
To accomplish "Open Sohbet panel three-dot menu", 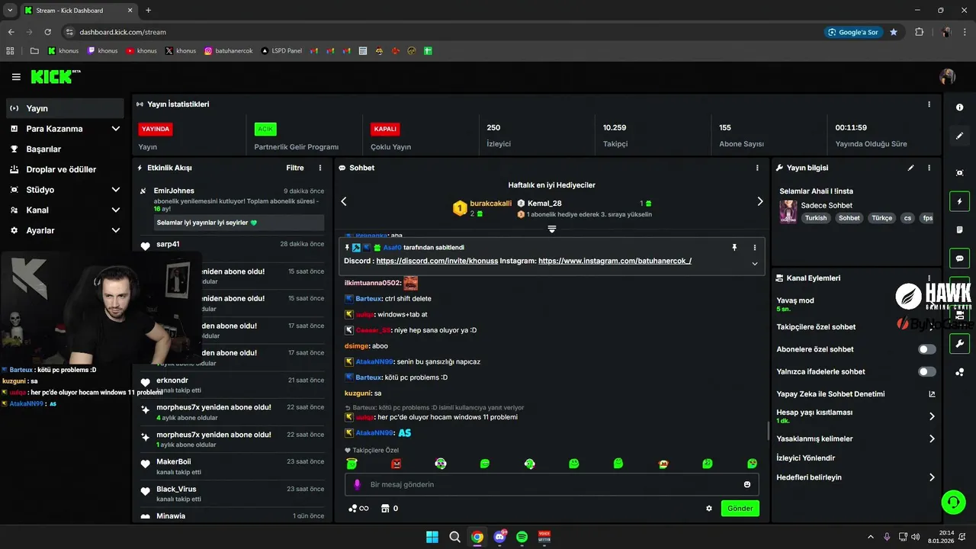I will (757, 168).
